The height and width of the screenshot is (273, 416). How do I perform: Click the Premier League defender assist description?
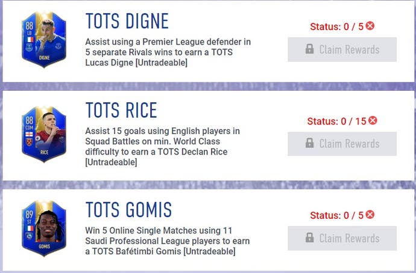coord(168,52)
